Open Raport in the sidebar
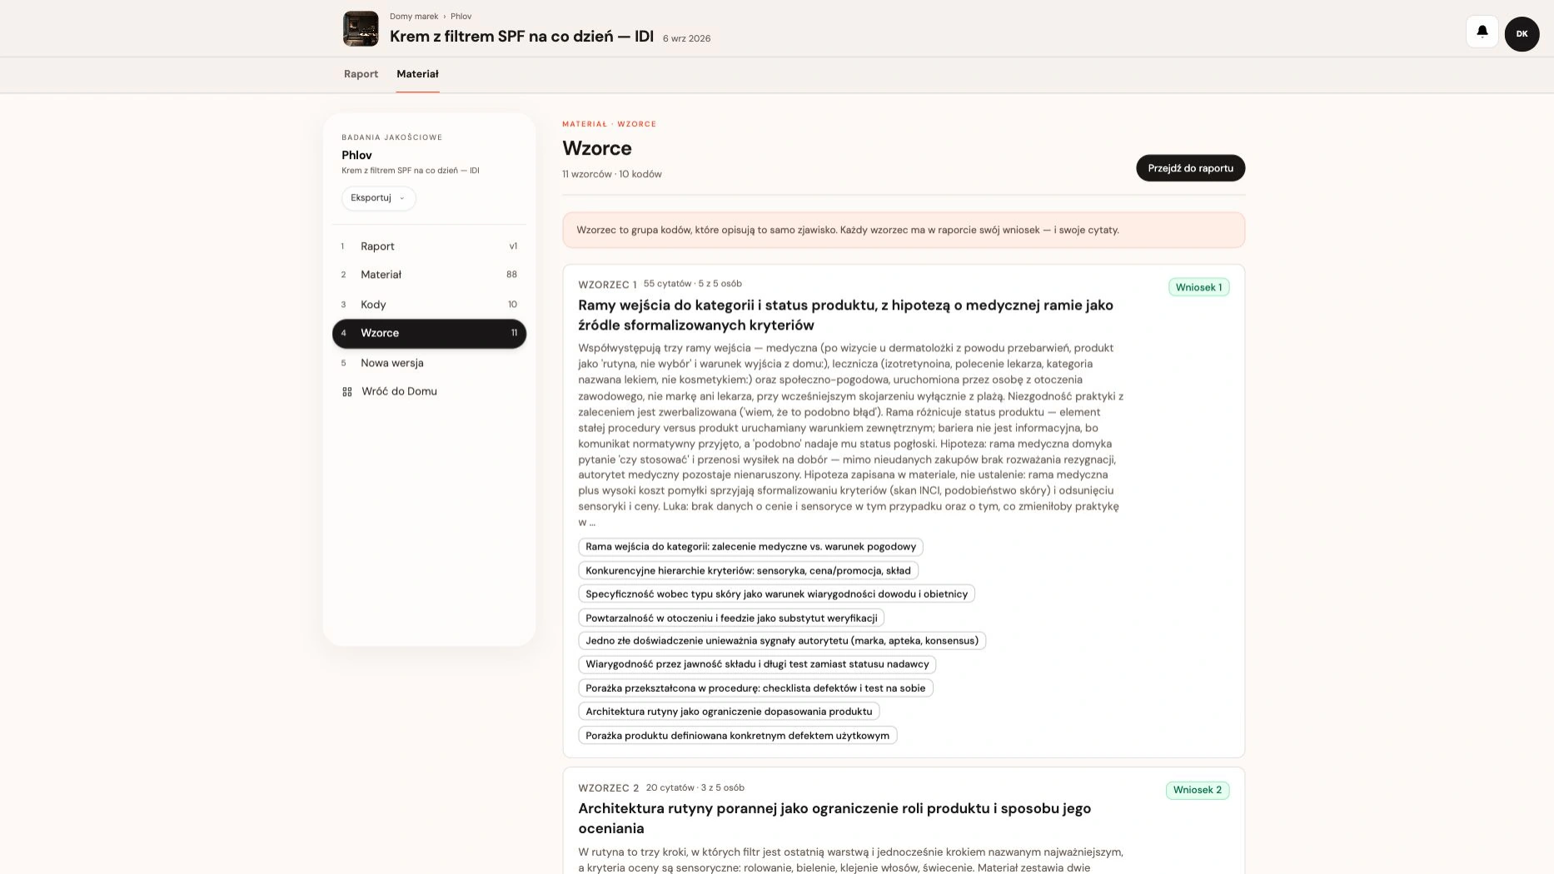This screenshot has width=1554, height=874. tap(429, 246)
